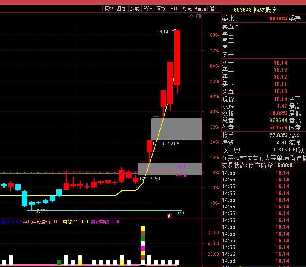This screenshot has width=306, height=267.
Task: Open F10 company information
Action: pyautogui.click(x=174, y=9)
